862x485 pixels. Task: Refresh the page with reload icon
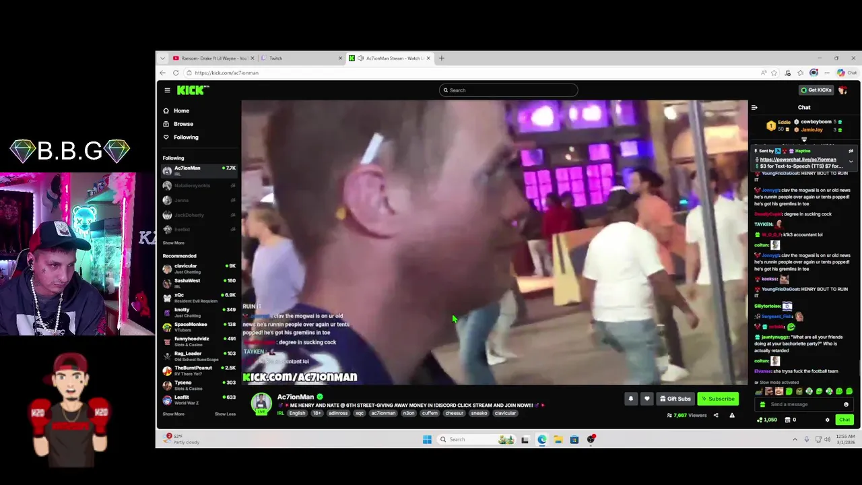(x=176, y=73)
